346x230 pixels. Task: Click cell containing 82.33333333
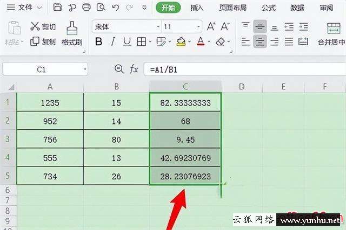(x=185, y=103)
